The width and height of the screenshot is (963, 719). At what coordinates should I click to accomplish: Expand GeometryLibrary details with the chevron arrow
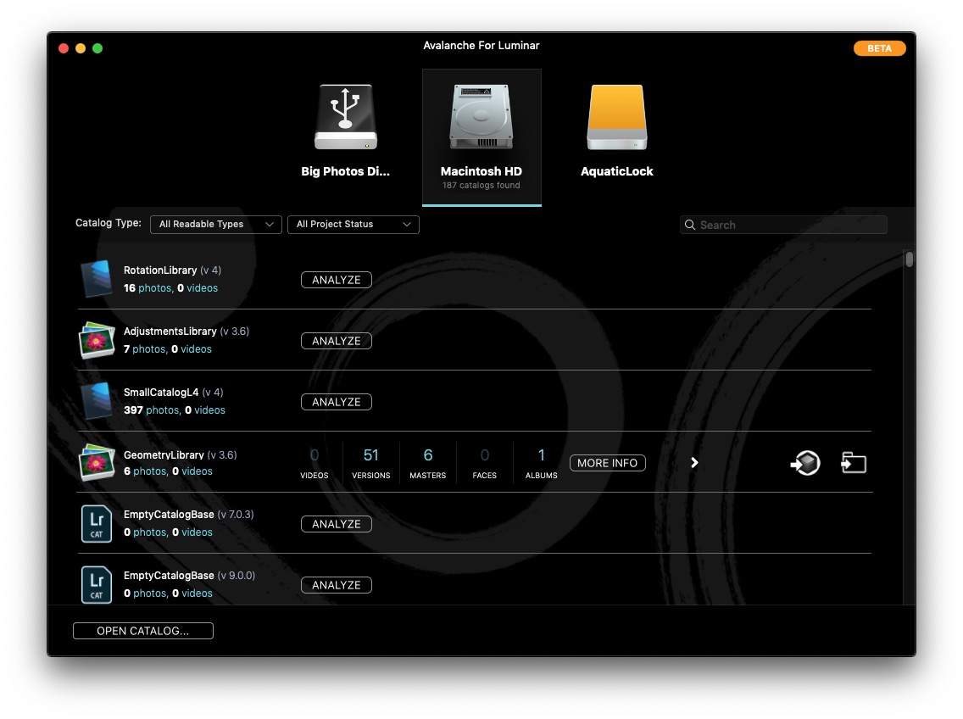click(694, 463)
